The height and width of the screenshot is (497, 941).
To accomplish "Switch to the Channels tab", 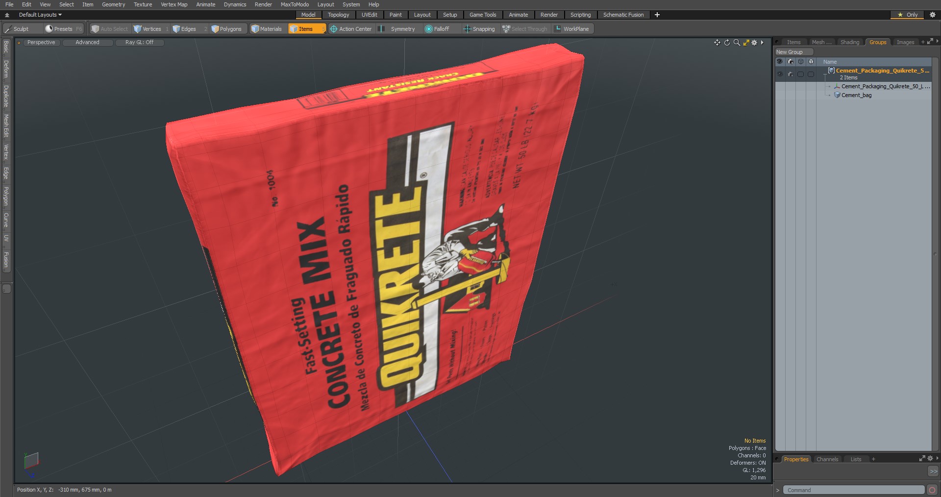I will tap(827, 459).
